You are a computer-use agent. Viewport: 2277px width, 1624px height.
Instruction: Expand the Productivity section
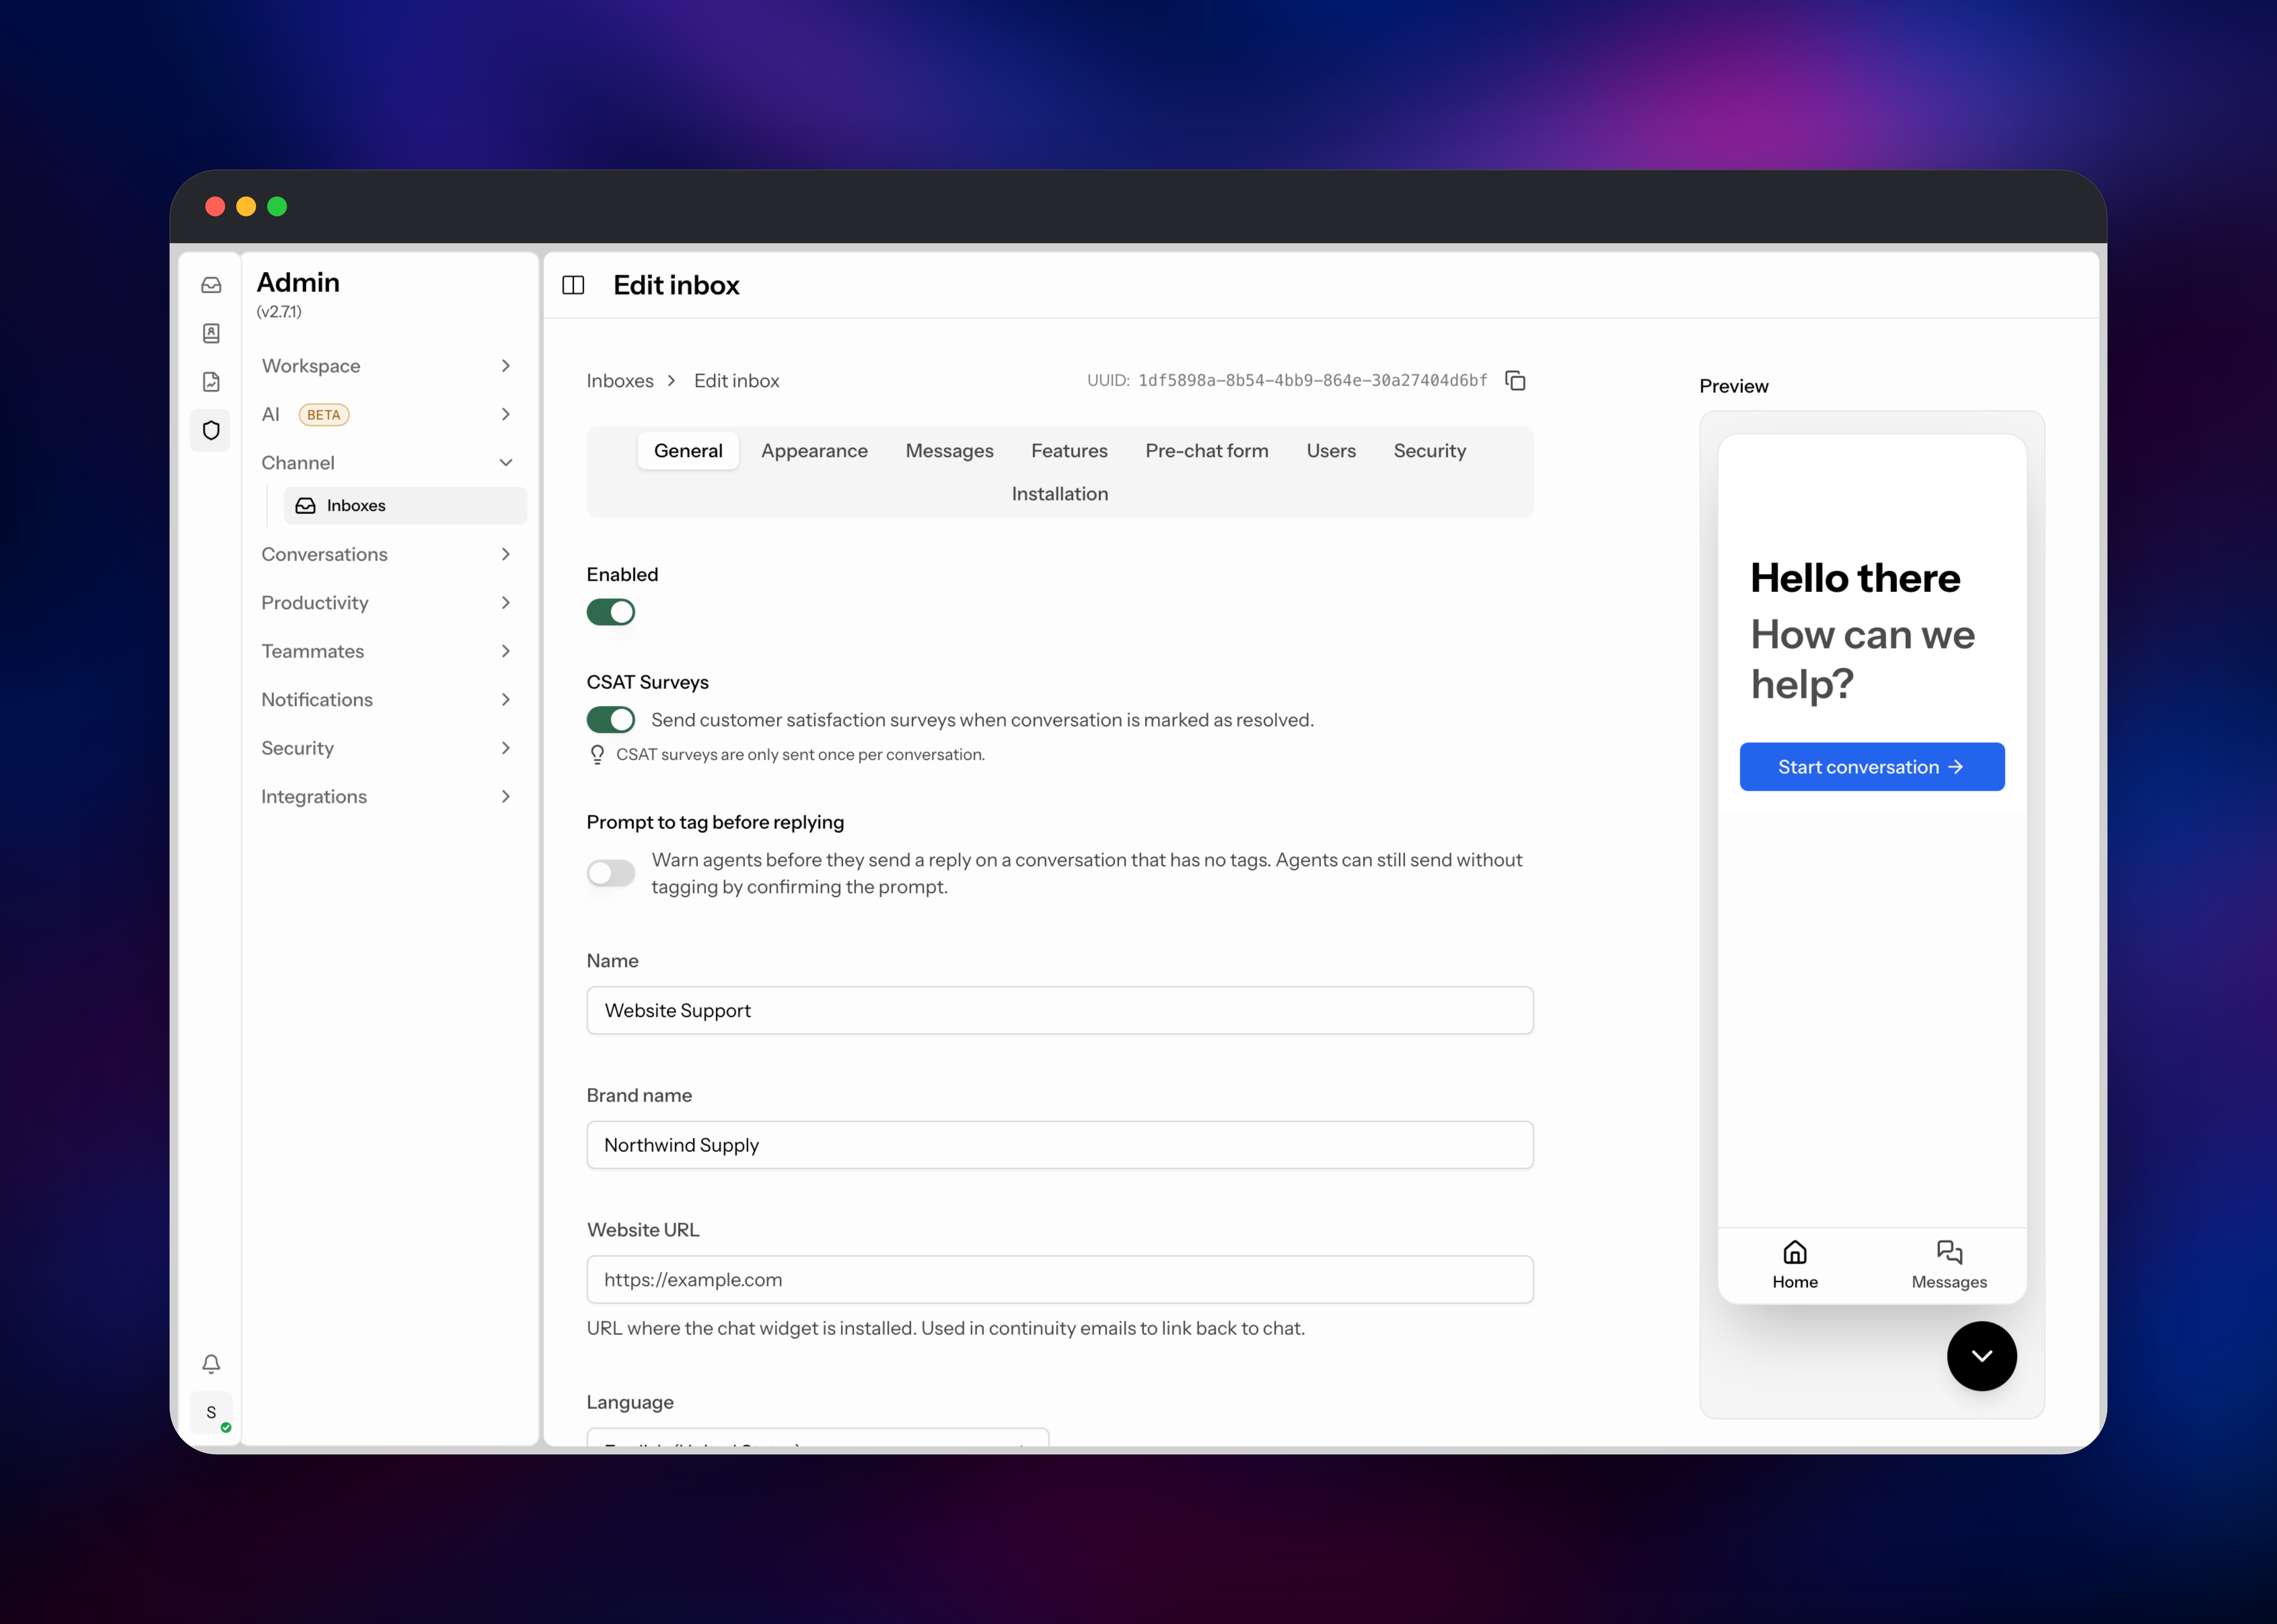pyautogui.click(x=387, y=603)
